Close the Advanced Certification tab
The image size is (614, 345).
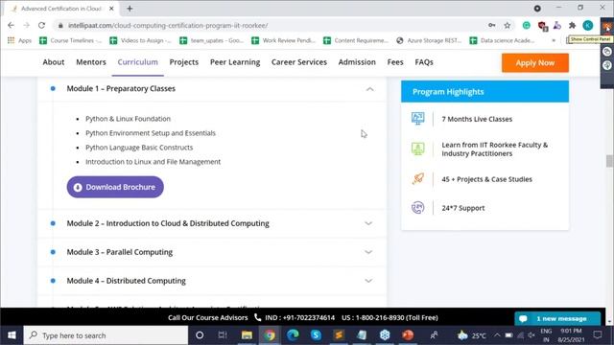[111, 9]
